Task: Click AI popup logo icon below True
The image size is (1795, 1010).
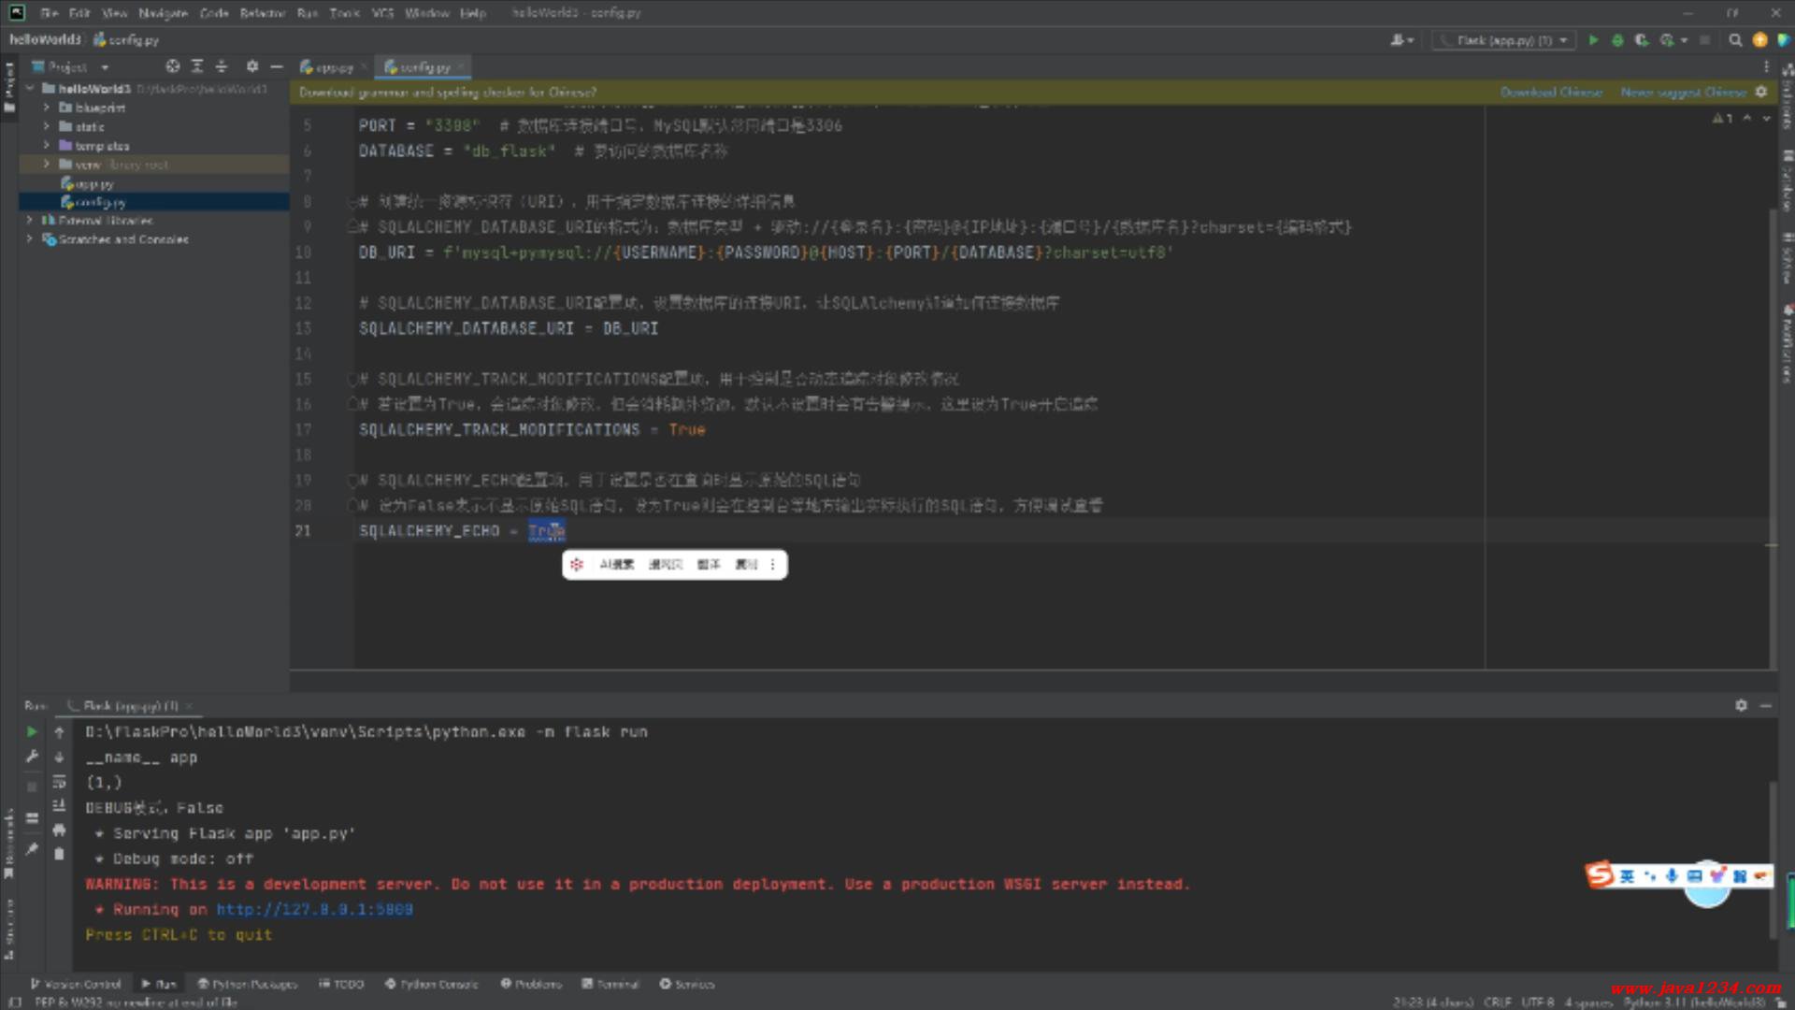Action: [577, 564]
